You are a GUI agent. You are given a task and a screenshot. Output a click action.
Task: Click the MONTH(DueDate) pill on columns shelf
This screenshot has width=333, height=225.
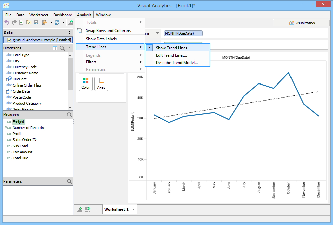pos(183,33)
